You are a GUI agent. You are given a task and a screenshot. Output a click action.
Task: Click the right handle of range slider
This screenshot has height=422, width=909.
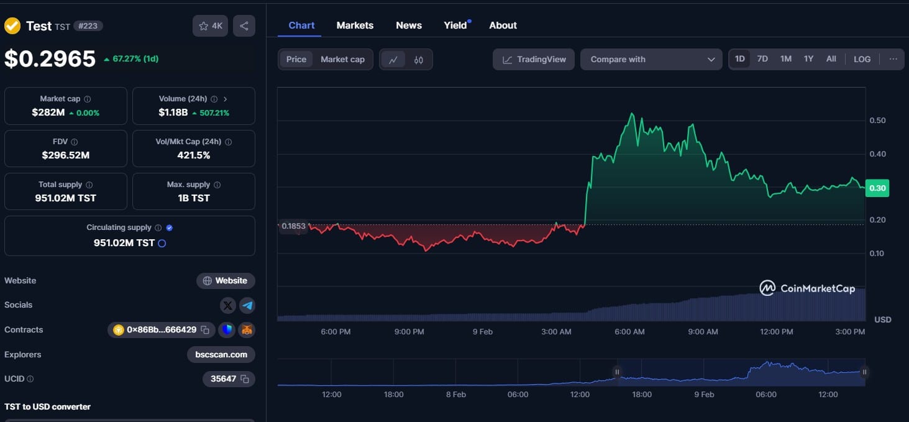[x=864, y=372]
